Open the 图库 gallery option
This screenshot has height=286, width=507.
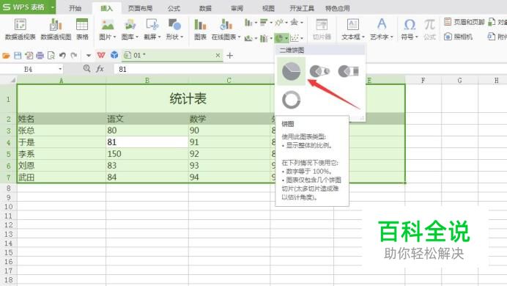pyautogui.click(x=130, y=29)
